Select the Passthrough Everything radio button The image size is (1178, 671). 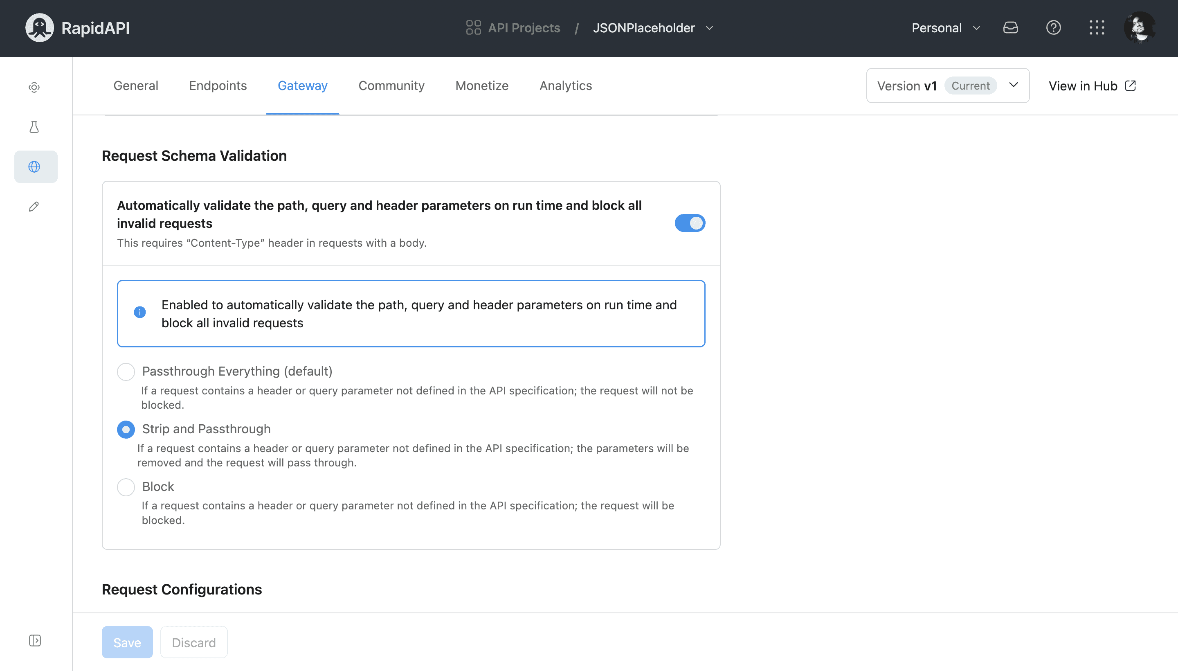pos(126,372)
